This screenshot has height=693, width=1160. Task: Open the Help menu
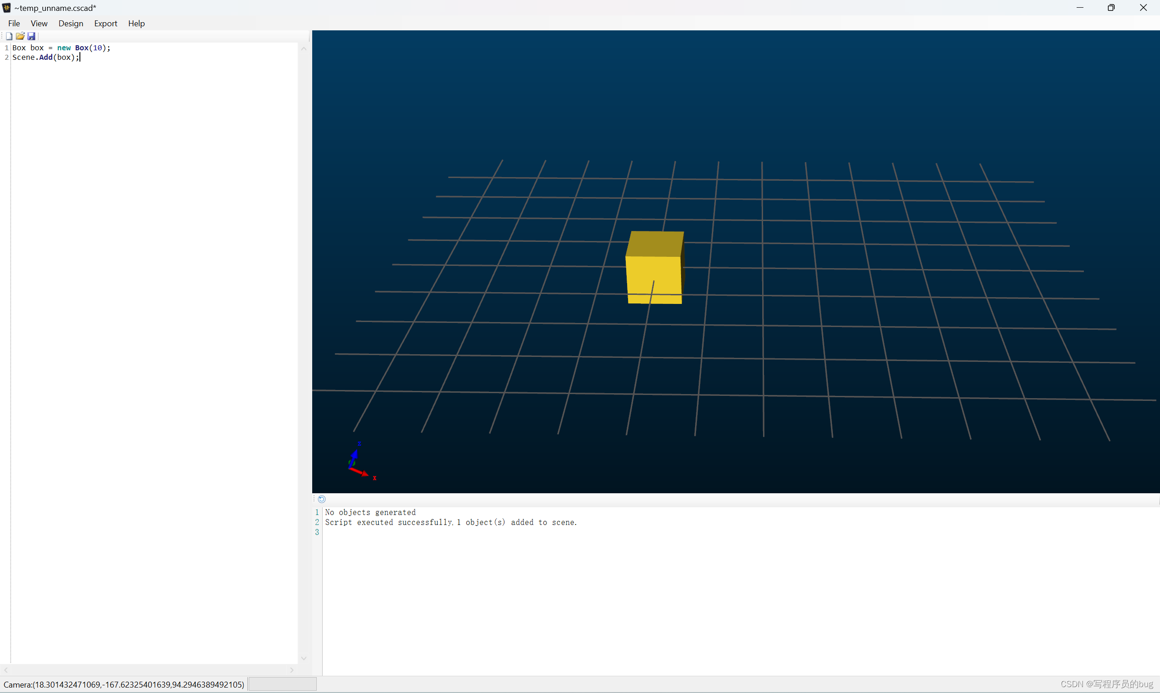tap(136, 23)
